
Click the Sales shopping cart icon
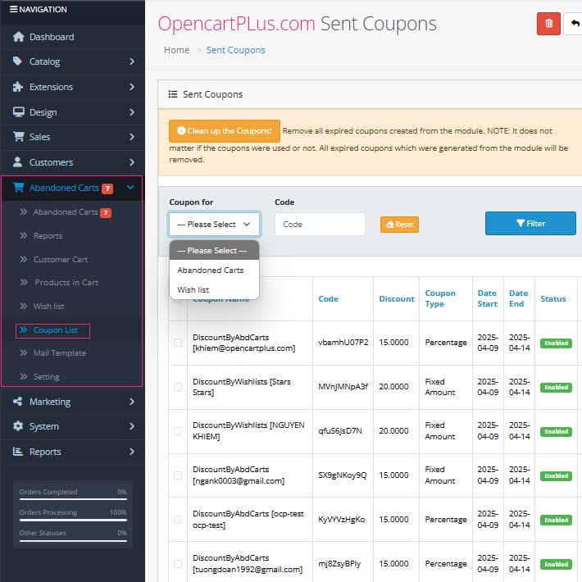pos(18,137)
